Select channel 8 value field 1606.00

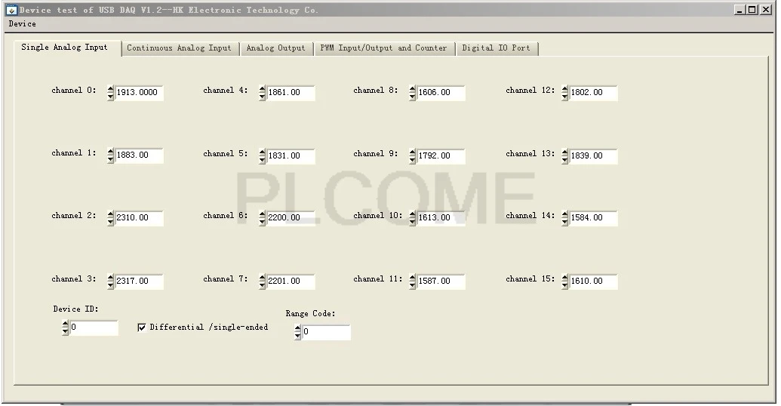441,93
